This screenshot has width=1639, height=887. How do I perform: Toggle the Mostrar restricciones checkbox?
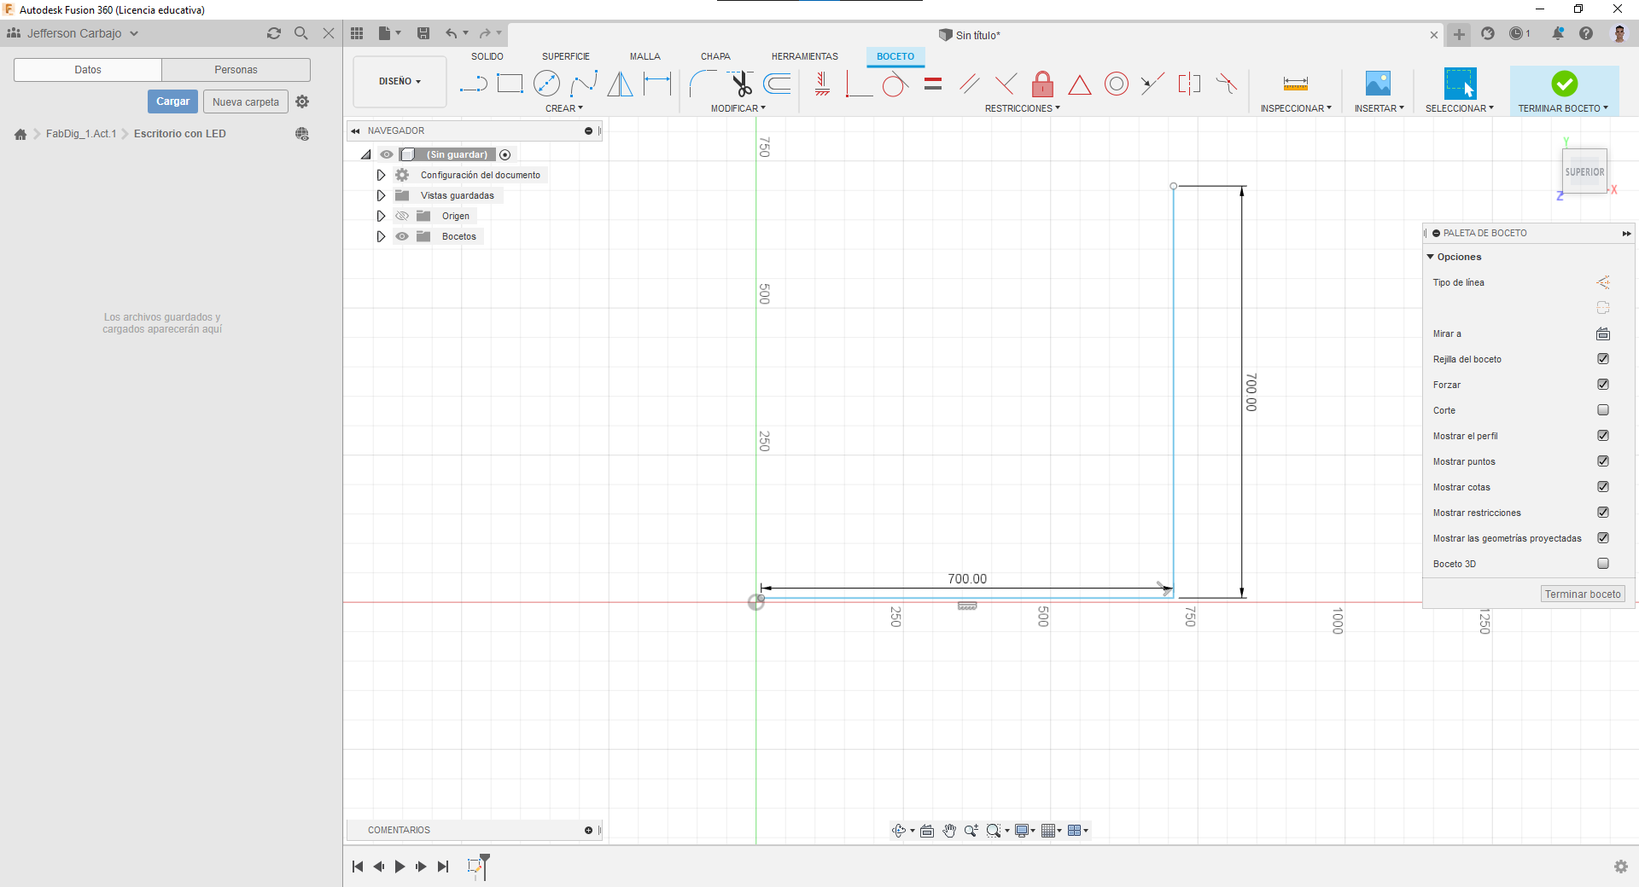tap(1603, 513)
